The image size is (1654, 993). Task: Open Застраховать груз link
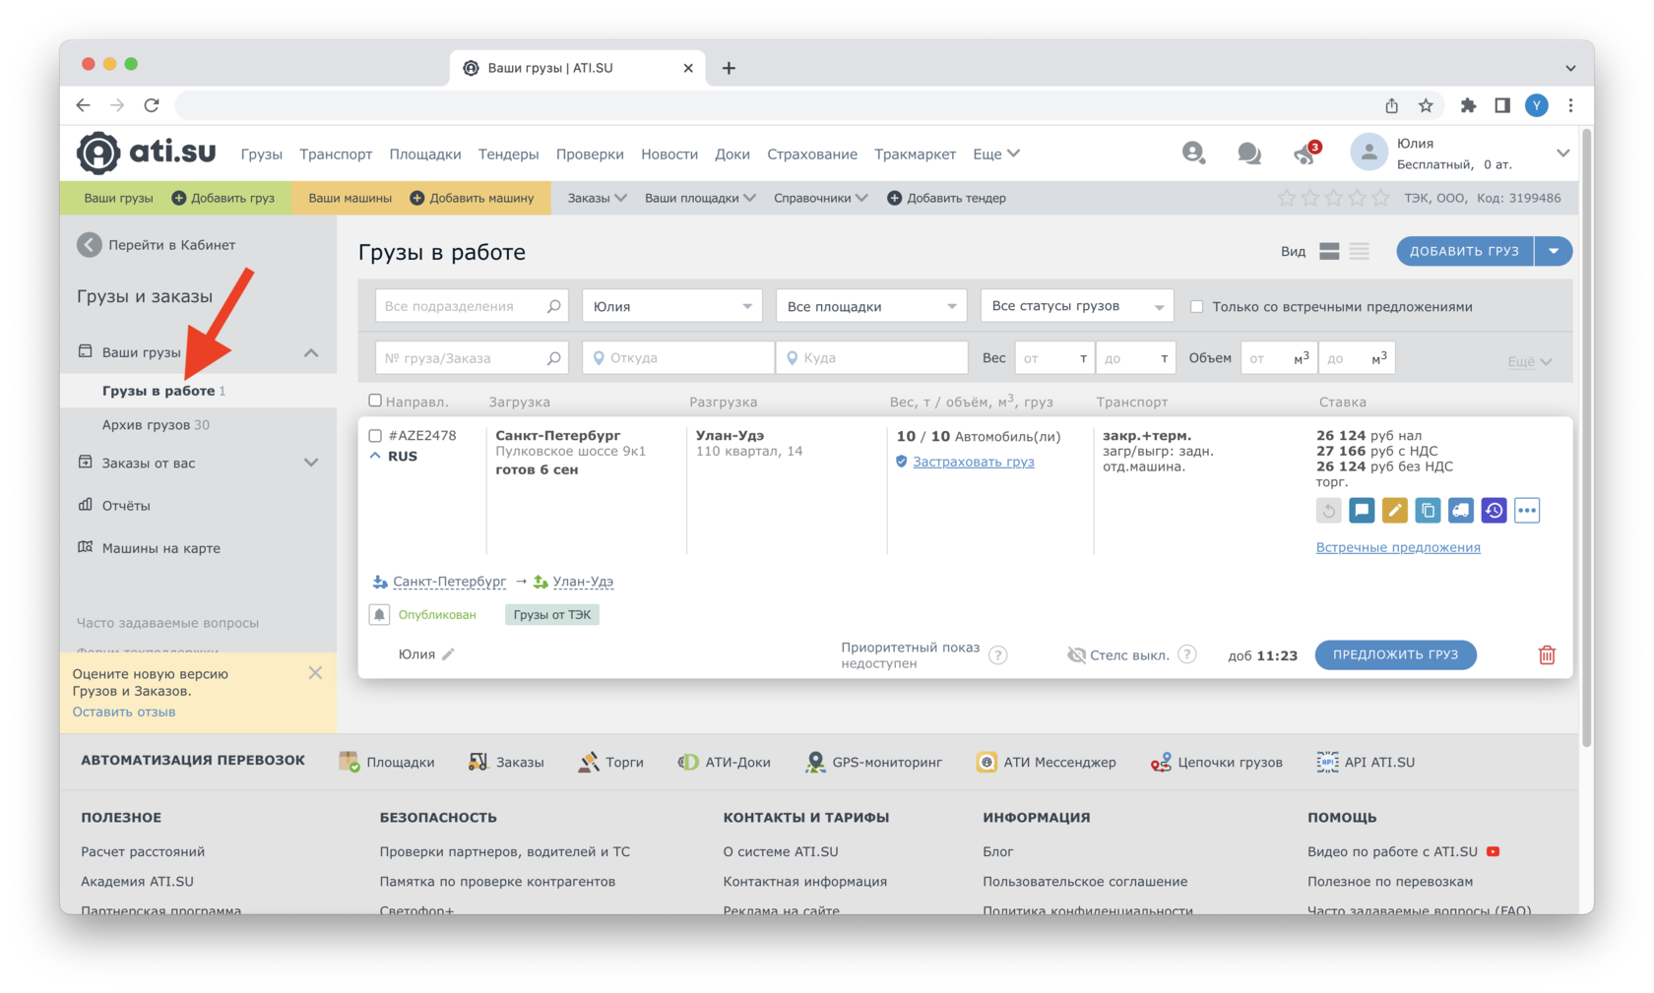coord(973,462)
